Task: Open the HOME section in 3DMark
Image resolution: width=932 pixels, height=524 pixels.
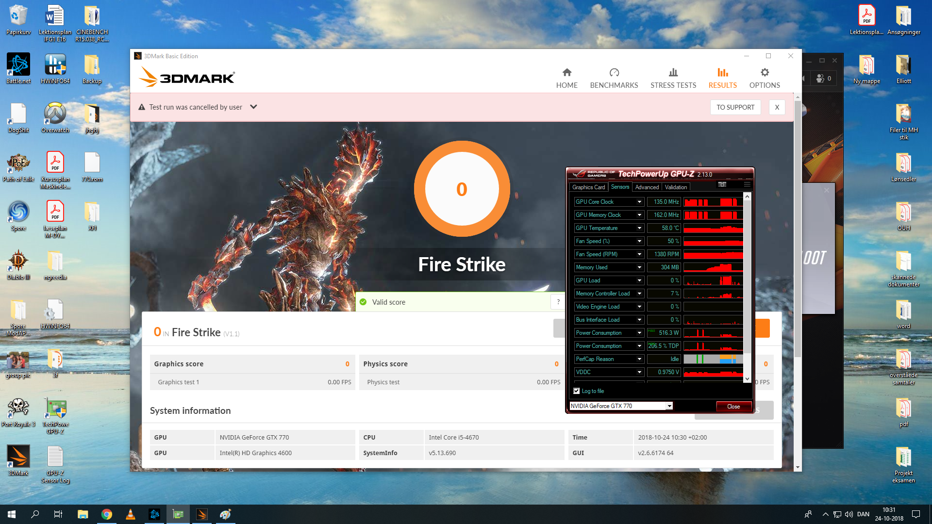Action: coord(566,79)
